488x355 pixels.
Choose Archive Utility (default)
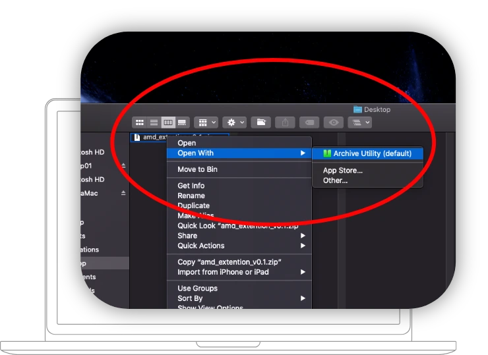367,153
